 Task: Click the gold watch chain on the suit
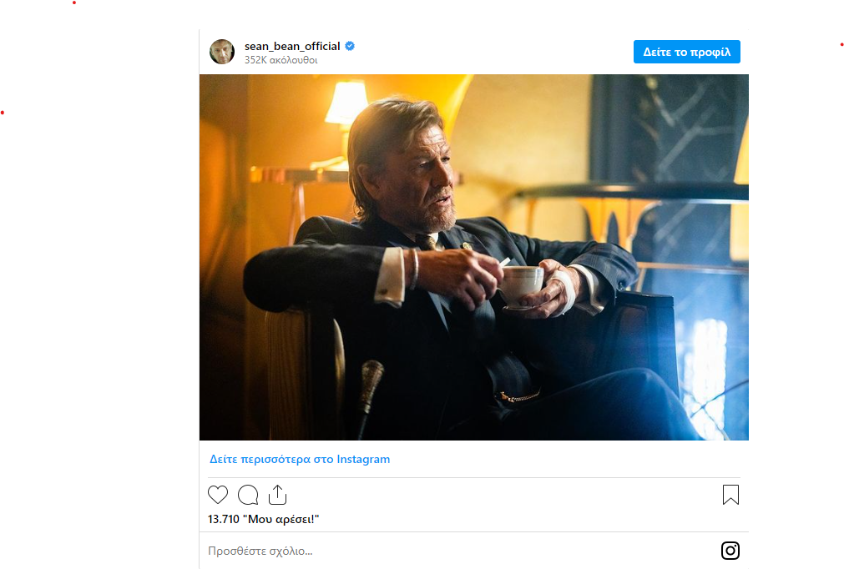[x=519, y=395]
